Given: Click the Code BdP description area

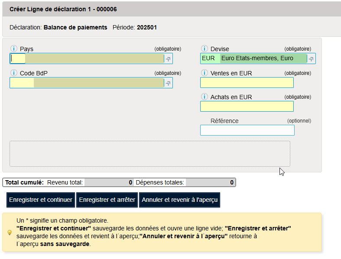Looking at the screenshot, I should pyautogui.click(x=99, y=83).
